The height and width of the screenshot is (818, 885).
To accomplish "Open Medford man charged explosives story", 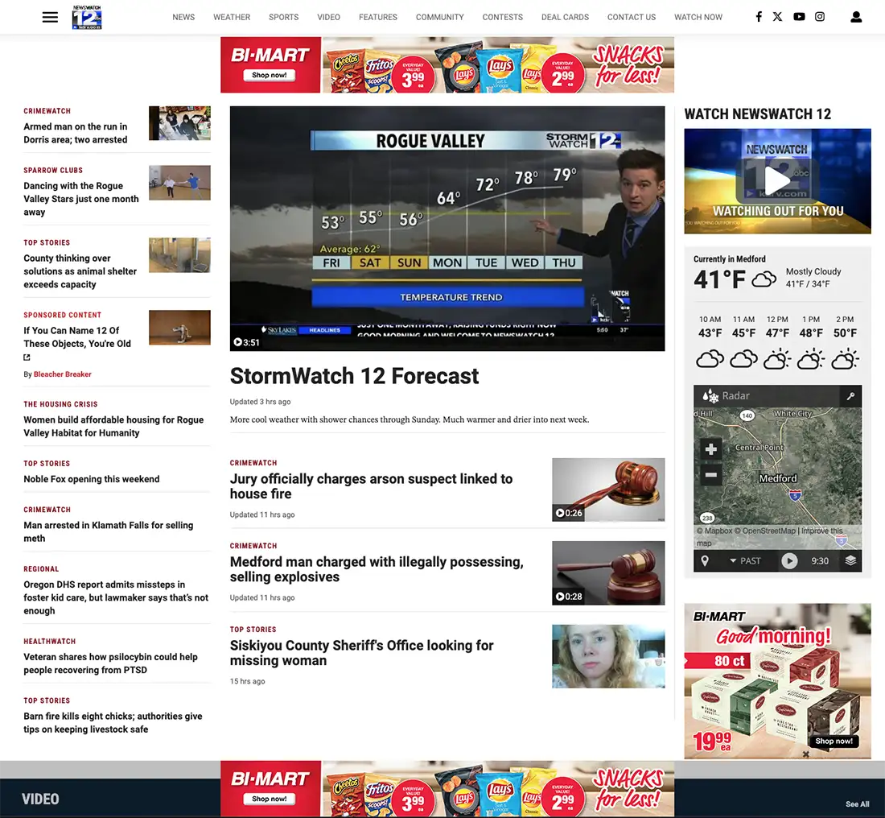I will pos(377,569).
